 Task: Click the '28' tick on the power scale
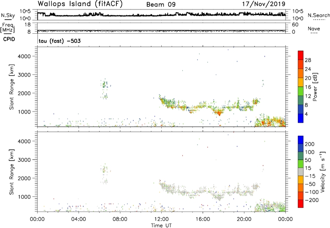pos(308,60)
